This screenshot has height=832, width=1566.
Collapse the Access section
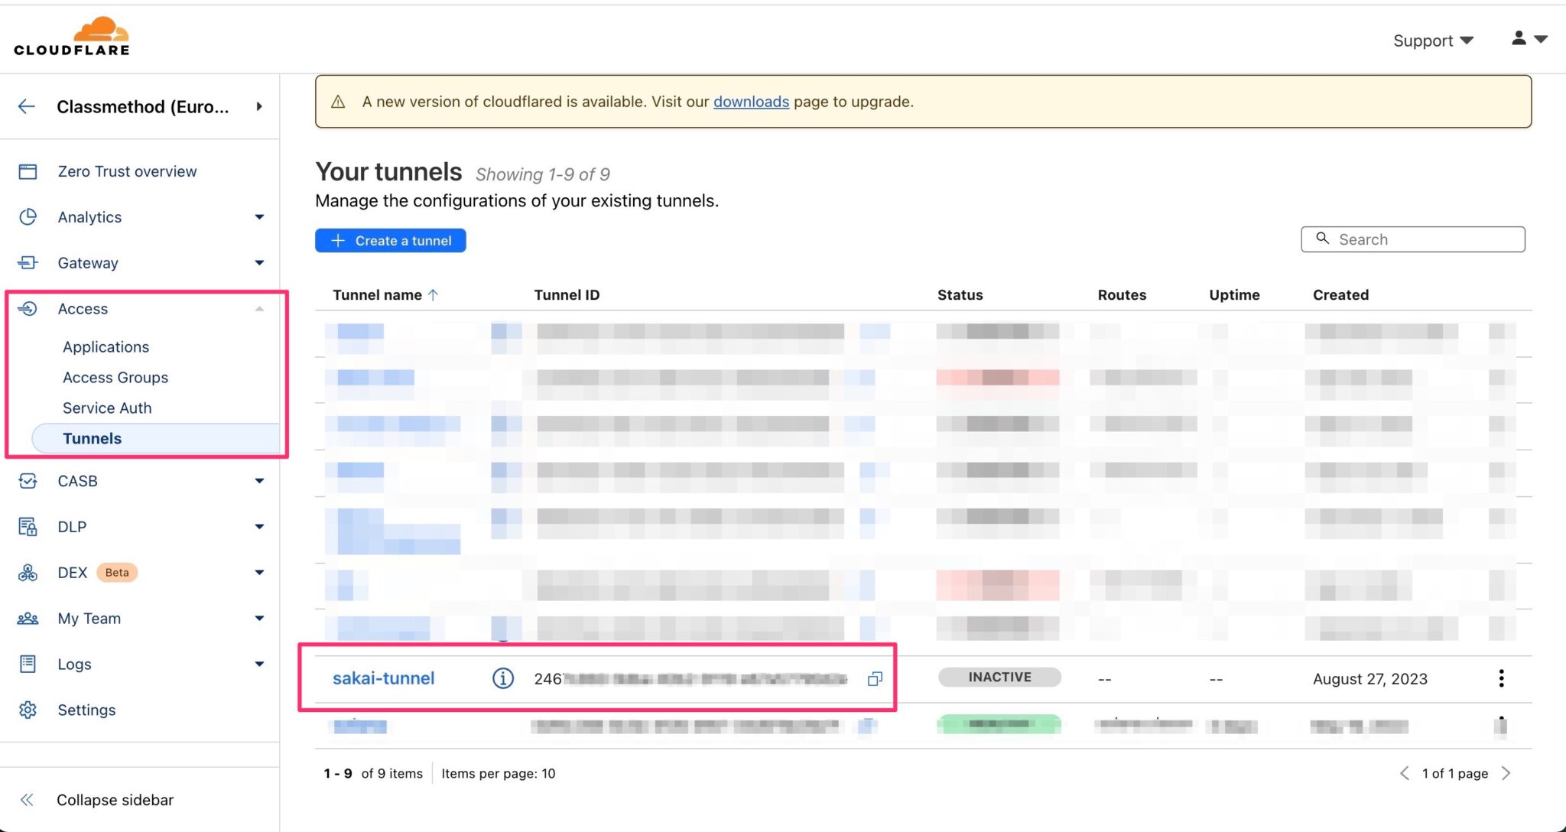pyautogui.click(x=260, y=309)
